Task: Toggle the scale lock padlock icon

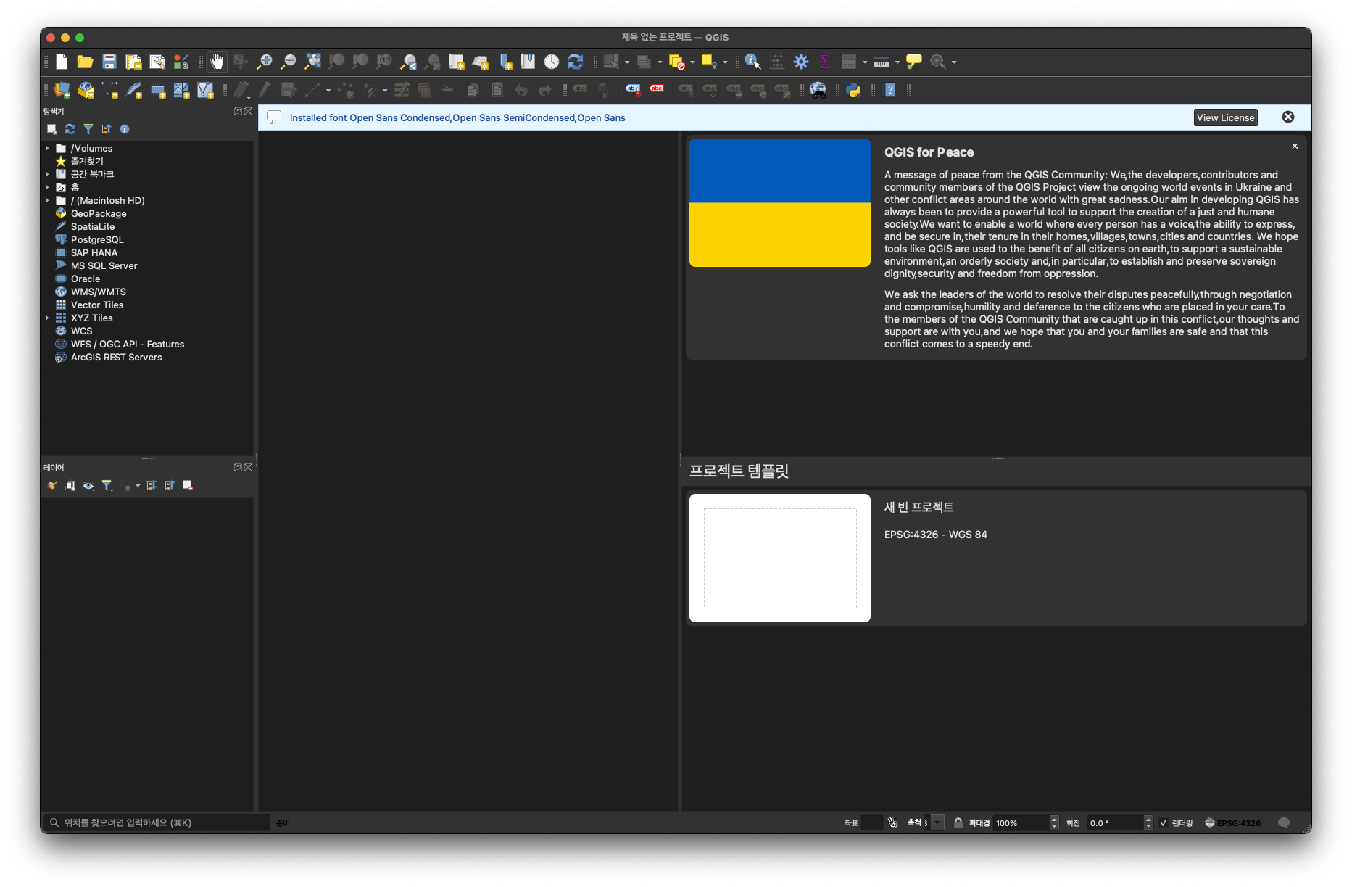Action: 958,822
